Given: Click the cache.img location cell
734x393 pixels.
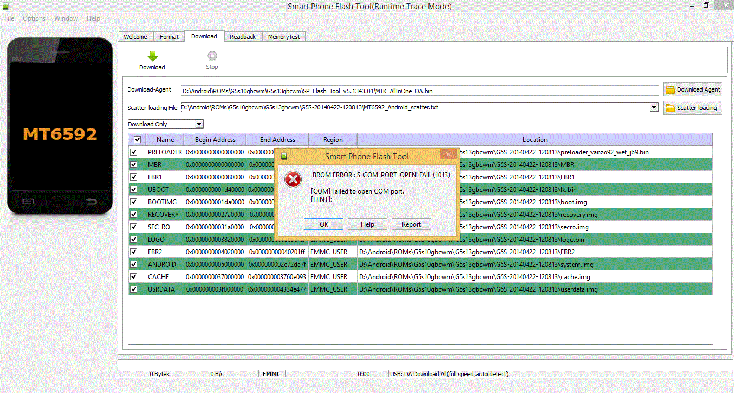Looking at the screenshot, I should [x=535, y=277].
